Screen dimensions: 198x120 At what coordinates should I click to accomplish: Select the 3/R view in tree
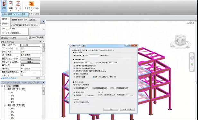[x=12, y=96]
